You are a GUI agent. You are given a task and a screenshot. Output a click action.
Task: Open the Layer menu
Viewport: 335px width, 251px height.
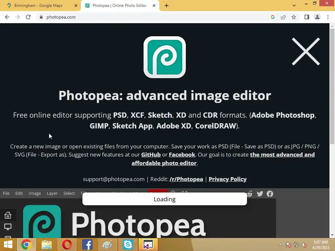(x=52, y=193)
